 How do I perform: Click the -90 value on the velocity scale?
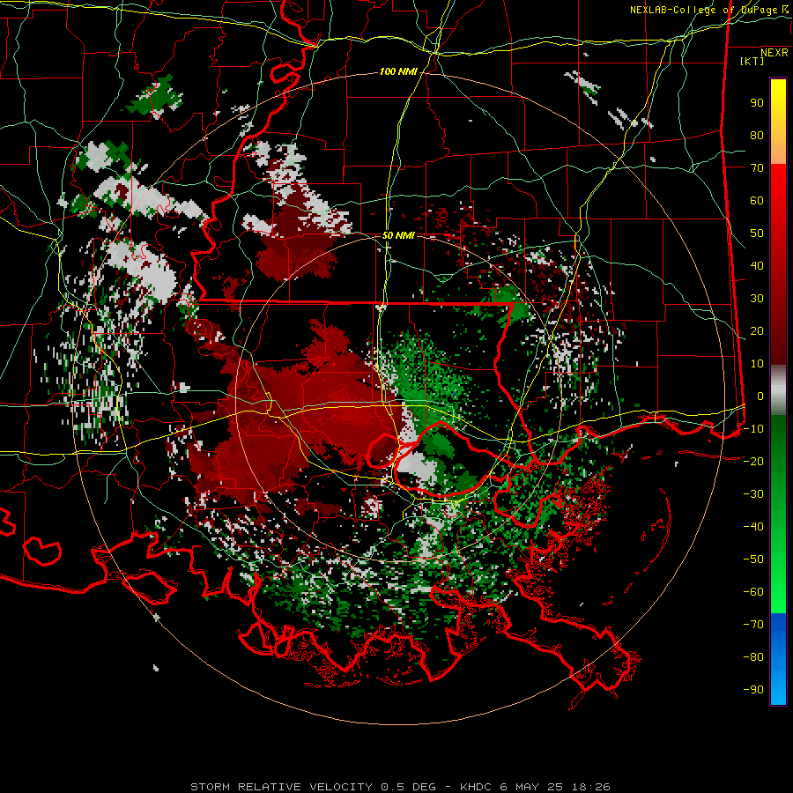coord(753,690)
